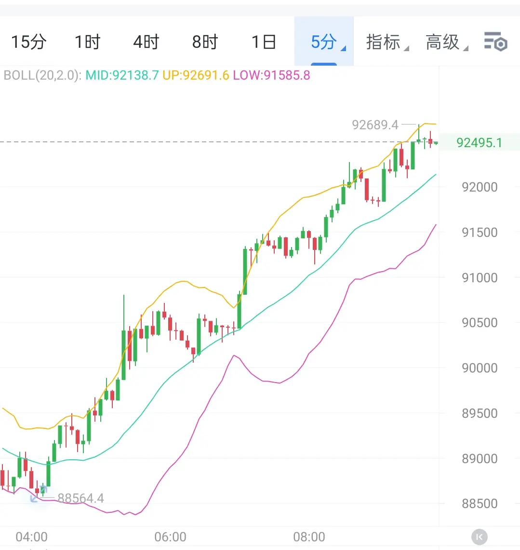Open chart settings list-gear icon
The height and width of the screenshot is (550, 520).
click(495, 41)
